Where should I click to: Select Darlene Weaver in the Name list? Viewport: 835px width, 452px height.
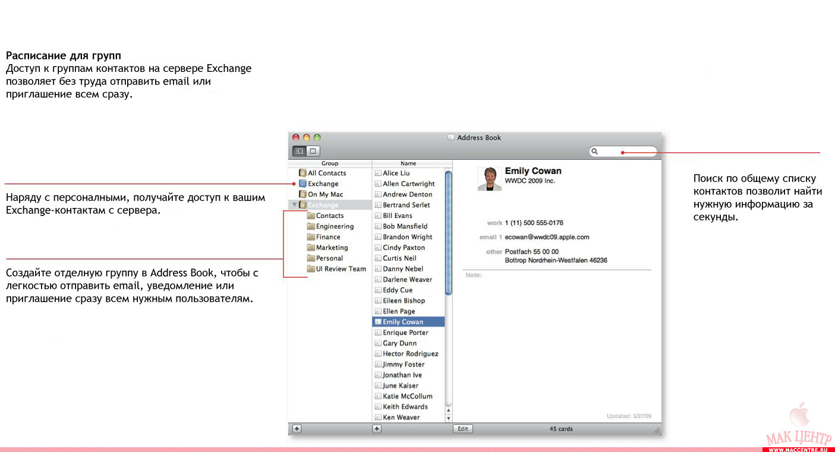pos(408,280)
